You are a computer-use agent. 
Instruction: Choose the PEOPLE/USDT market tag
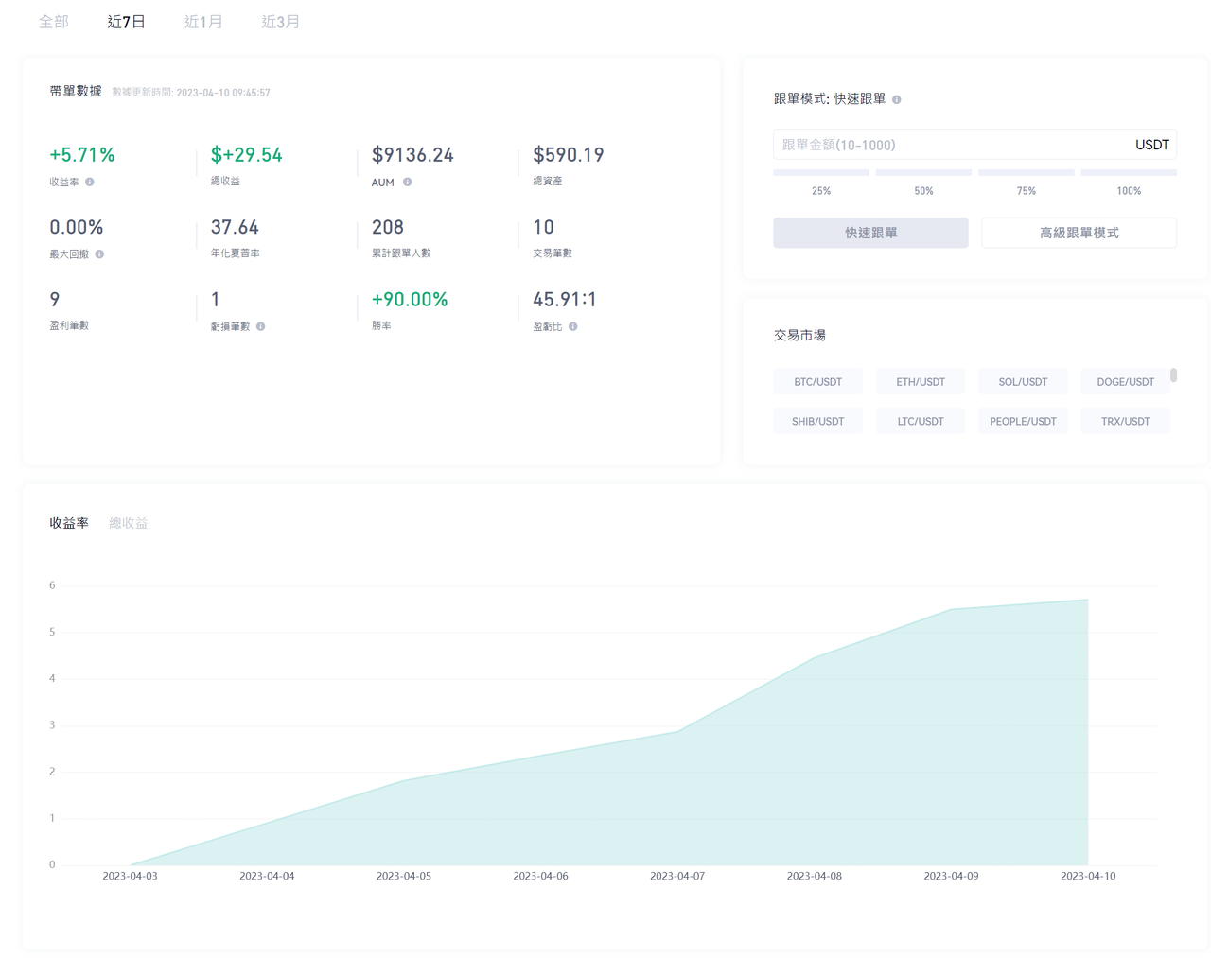point(1023,421)
